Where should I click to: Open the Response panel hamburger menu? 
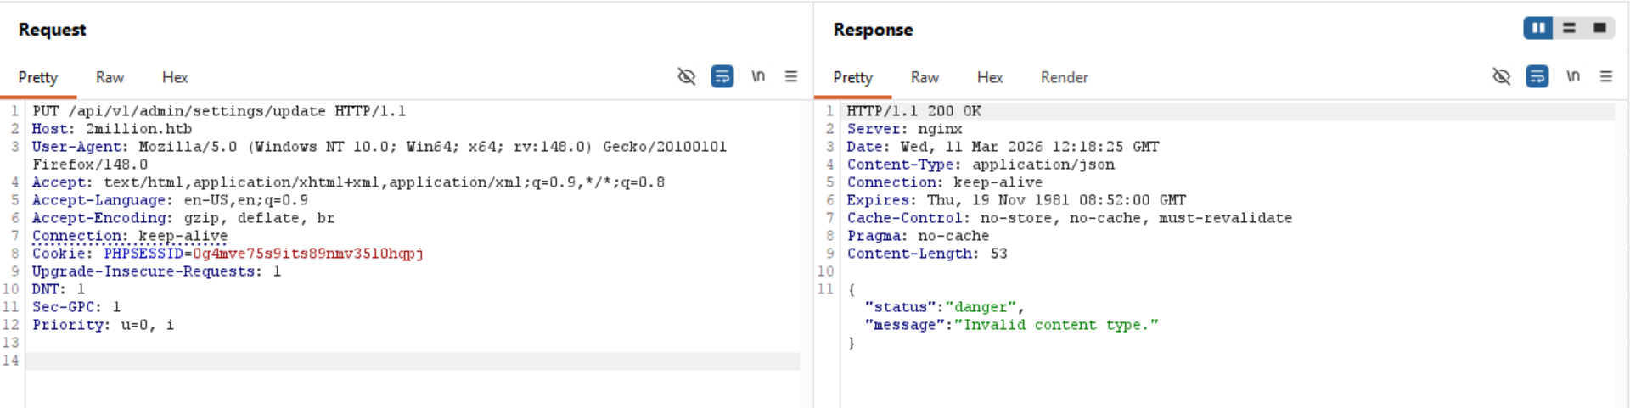[x=1606, y=76]
